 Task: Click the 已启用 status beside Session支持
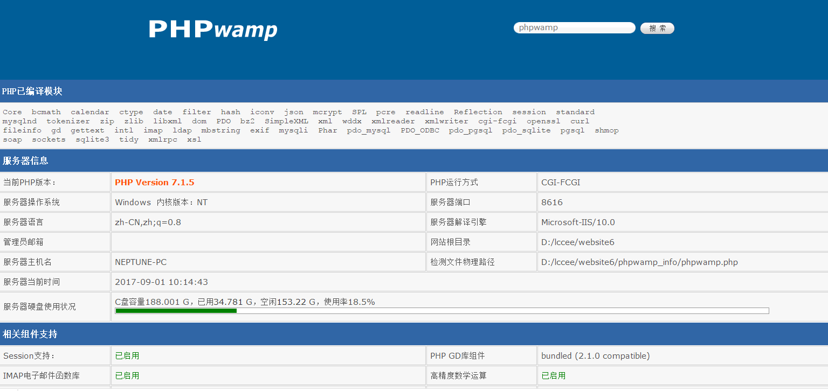127,356
